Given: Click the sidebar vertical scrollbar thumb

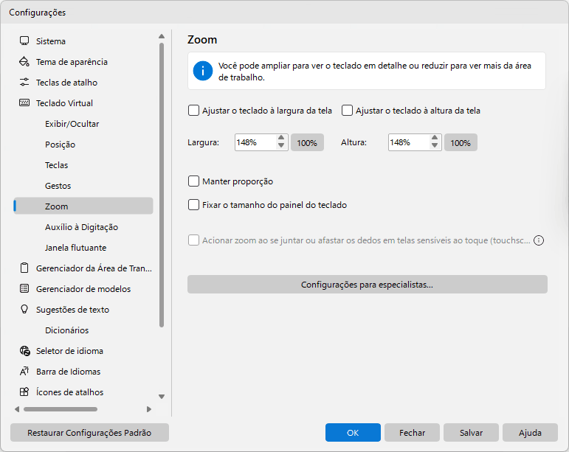Looking at the screenshot, I should coord(162,185).
